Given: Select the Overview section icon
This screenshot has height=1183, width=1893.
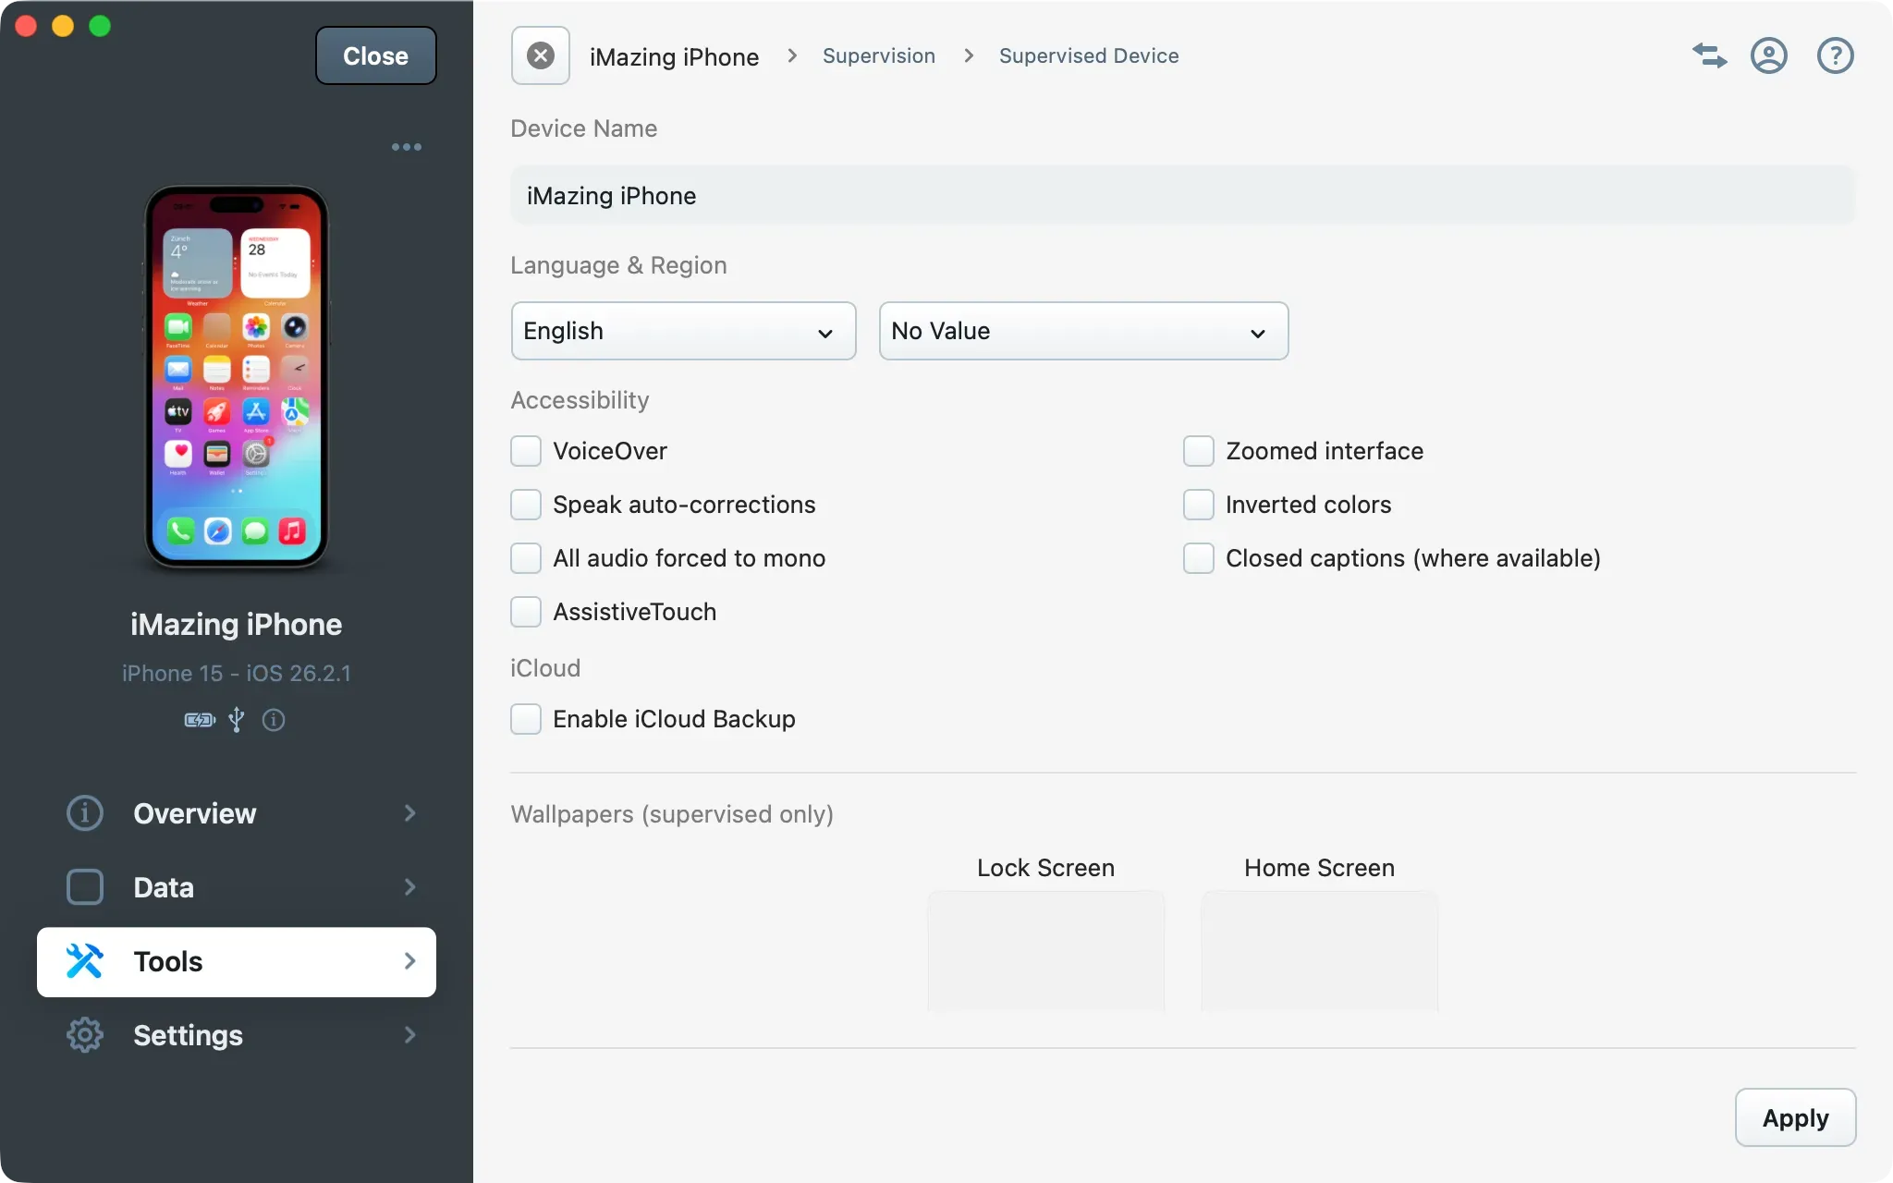Looking at the screenshot, I should tap(84, 813).
